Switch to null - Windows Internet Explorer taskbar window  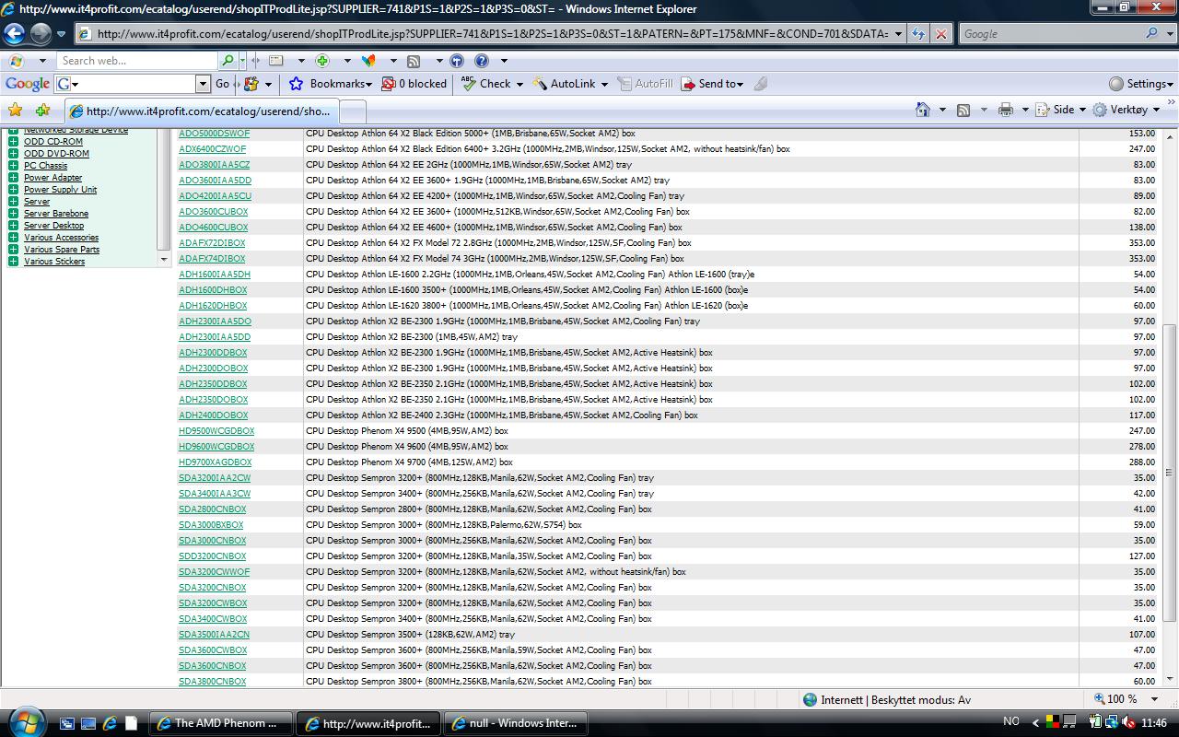coord(516,723)
